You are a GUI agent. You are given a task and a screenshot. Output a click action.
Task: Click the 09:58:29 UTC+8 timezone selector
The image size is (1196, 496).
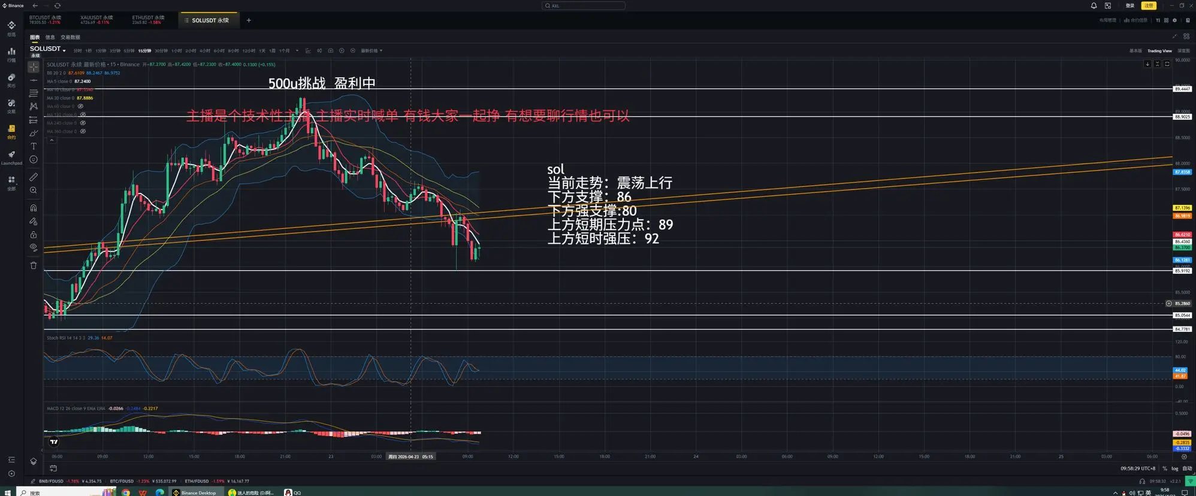coord(1138,468)
